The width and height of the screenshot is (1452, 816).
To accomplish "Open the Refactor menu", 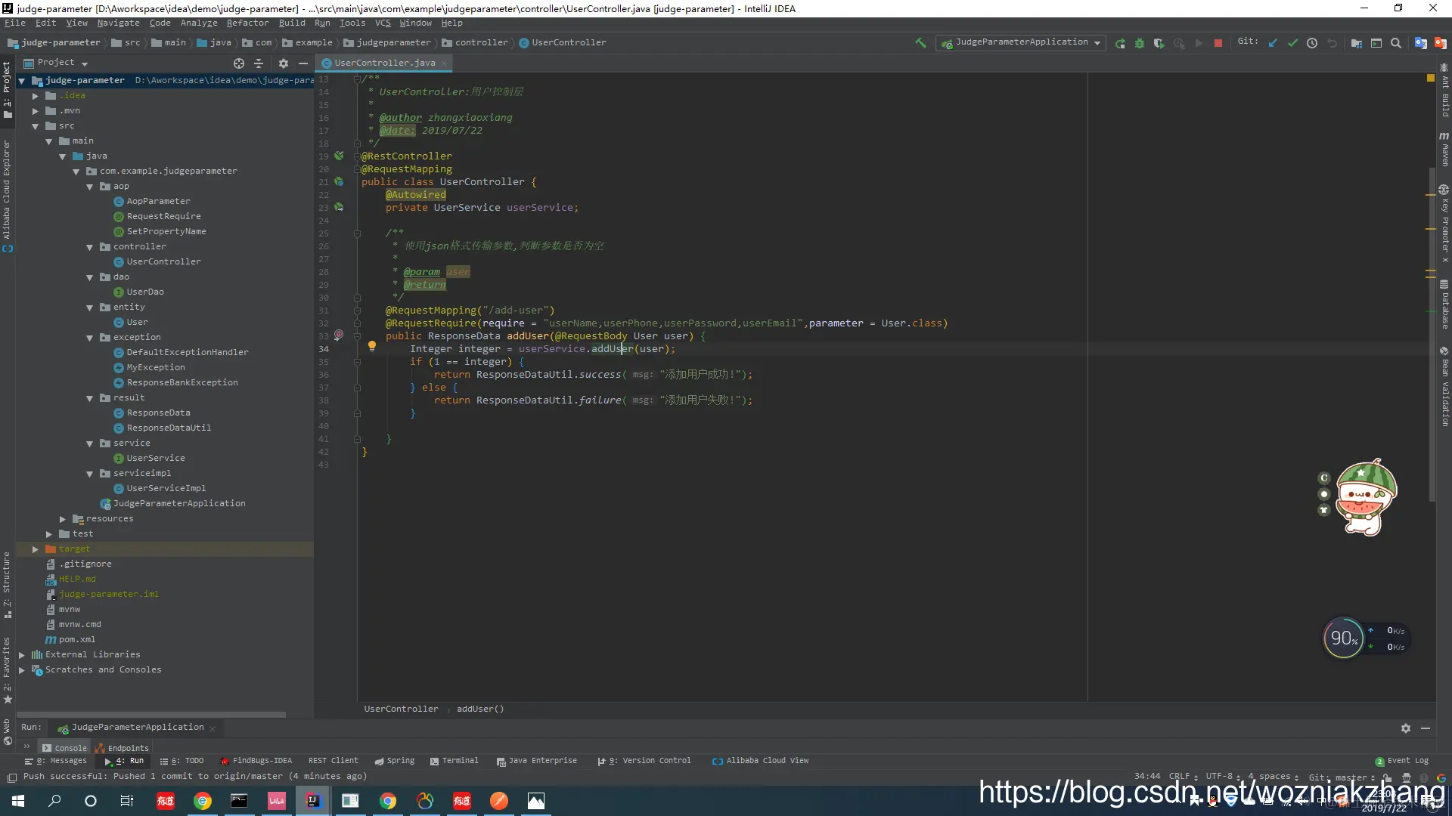I will coord(247,23).
